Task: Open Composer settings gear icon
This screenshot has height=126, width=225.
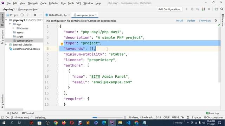Action: click(x=216, y=21)
